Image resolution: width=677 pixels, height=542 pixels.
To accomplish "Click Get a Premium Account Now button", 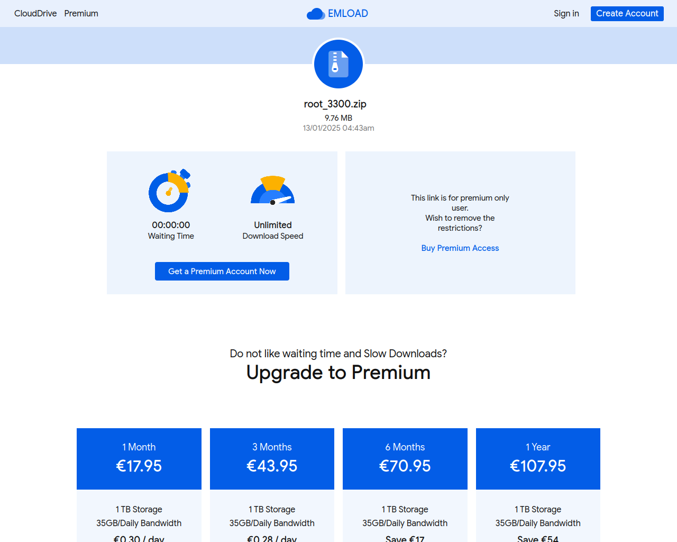I will pos(222,271).
